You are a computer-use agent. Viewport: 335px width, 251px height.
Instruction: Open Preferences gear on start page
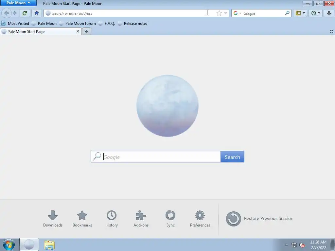pyautogui.click(x=200, y=219)
